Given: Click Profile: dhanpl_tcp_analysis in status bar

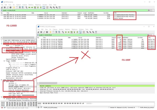Looking at the screenshot, I should 147,107.
